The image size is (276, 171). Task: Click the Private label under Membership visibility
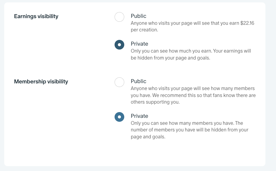click(x=139, y=116)
